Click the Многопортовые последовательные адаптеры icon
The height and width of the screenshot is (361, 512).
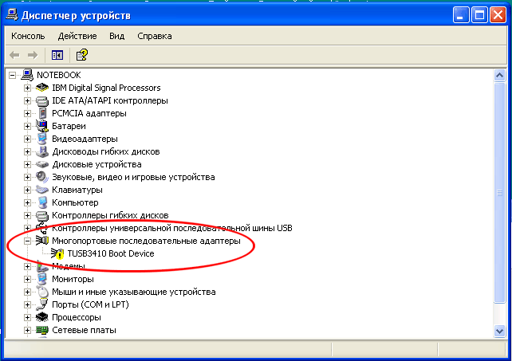pos(42,241)
